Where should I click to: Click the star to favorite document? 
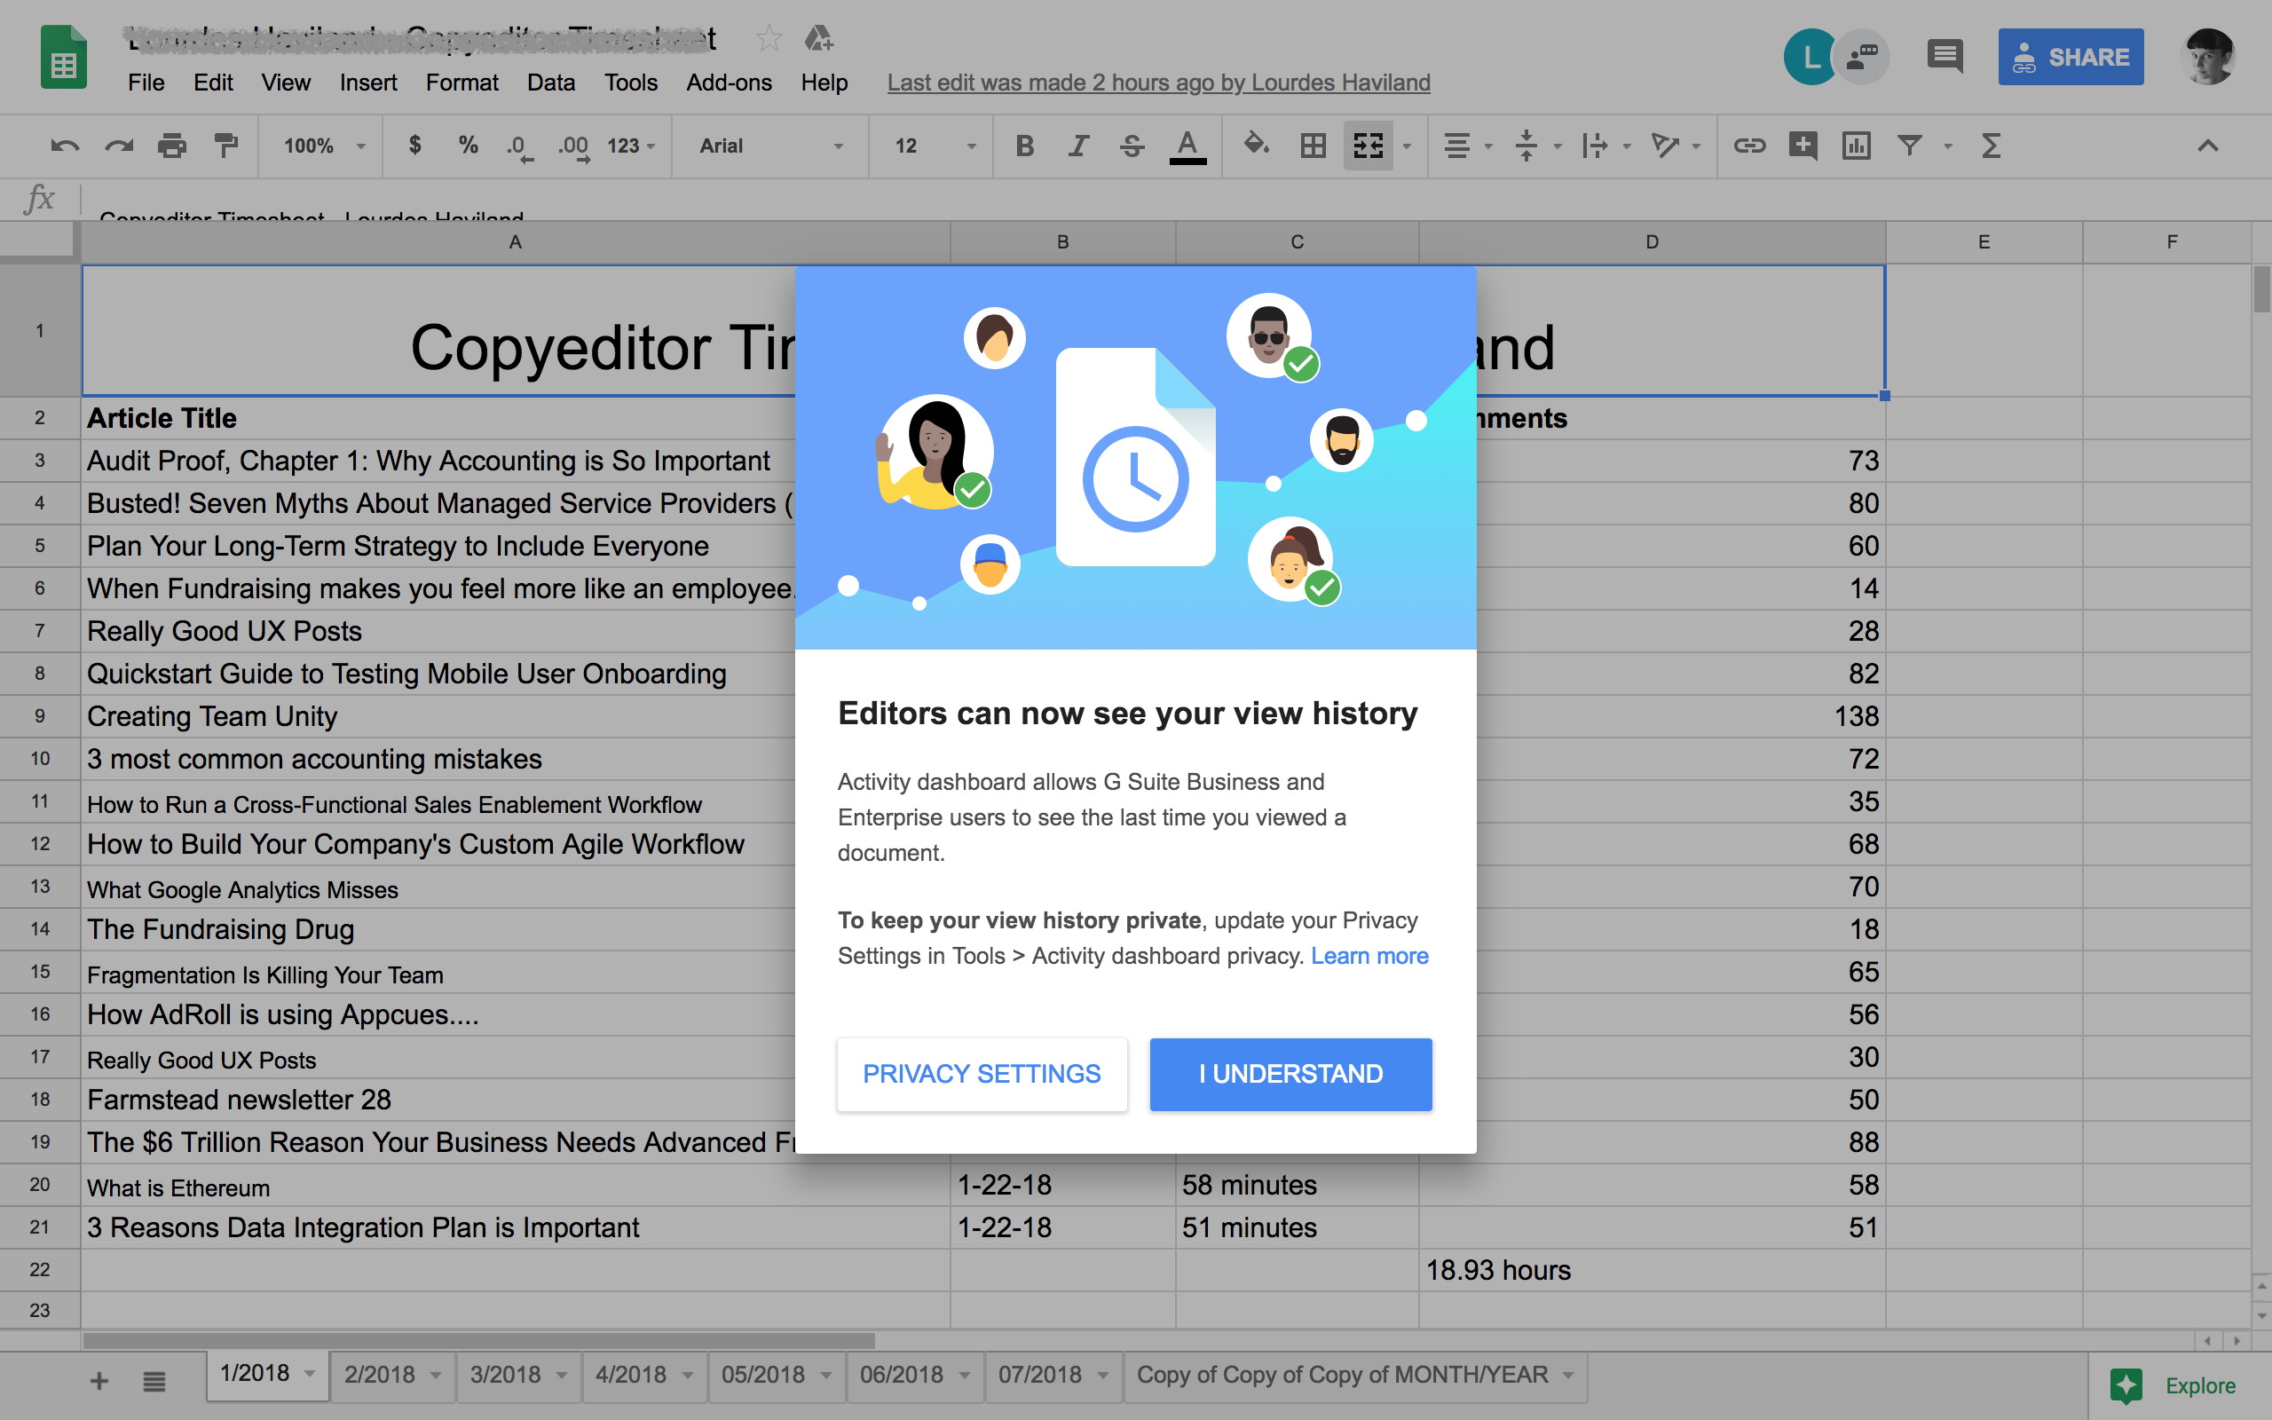click(x=769, y=38)
